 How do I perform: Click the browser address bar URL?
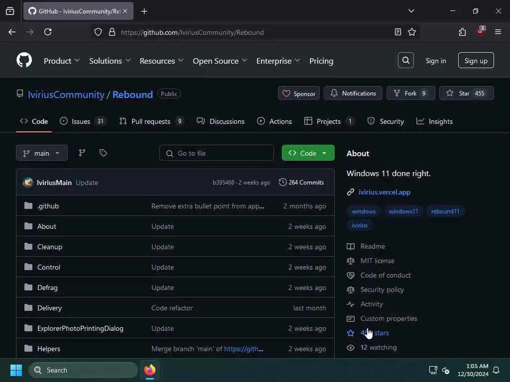click(192, 32)
